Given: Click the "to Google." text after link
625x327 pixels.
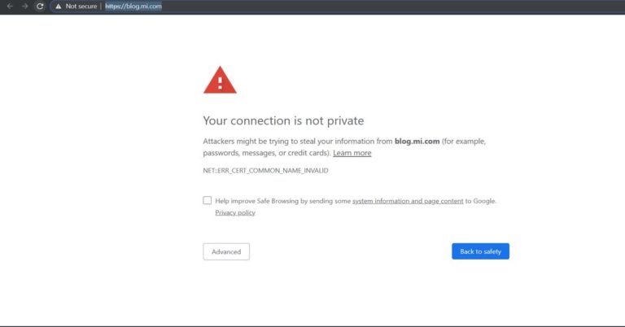Looking at the screenshot, I should point(481,201).
